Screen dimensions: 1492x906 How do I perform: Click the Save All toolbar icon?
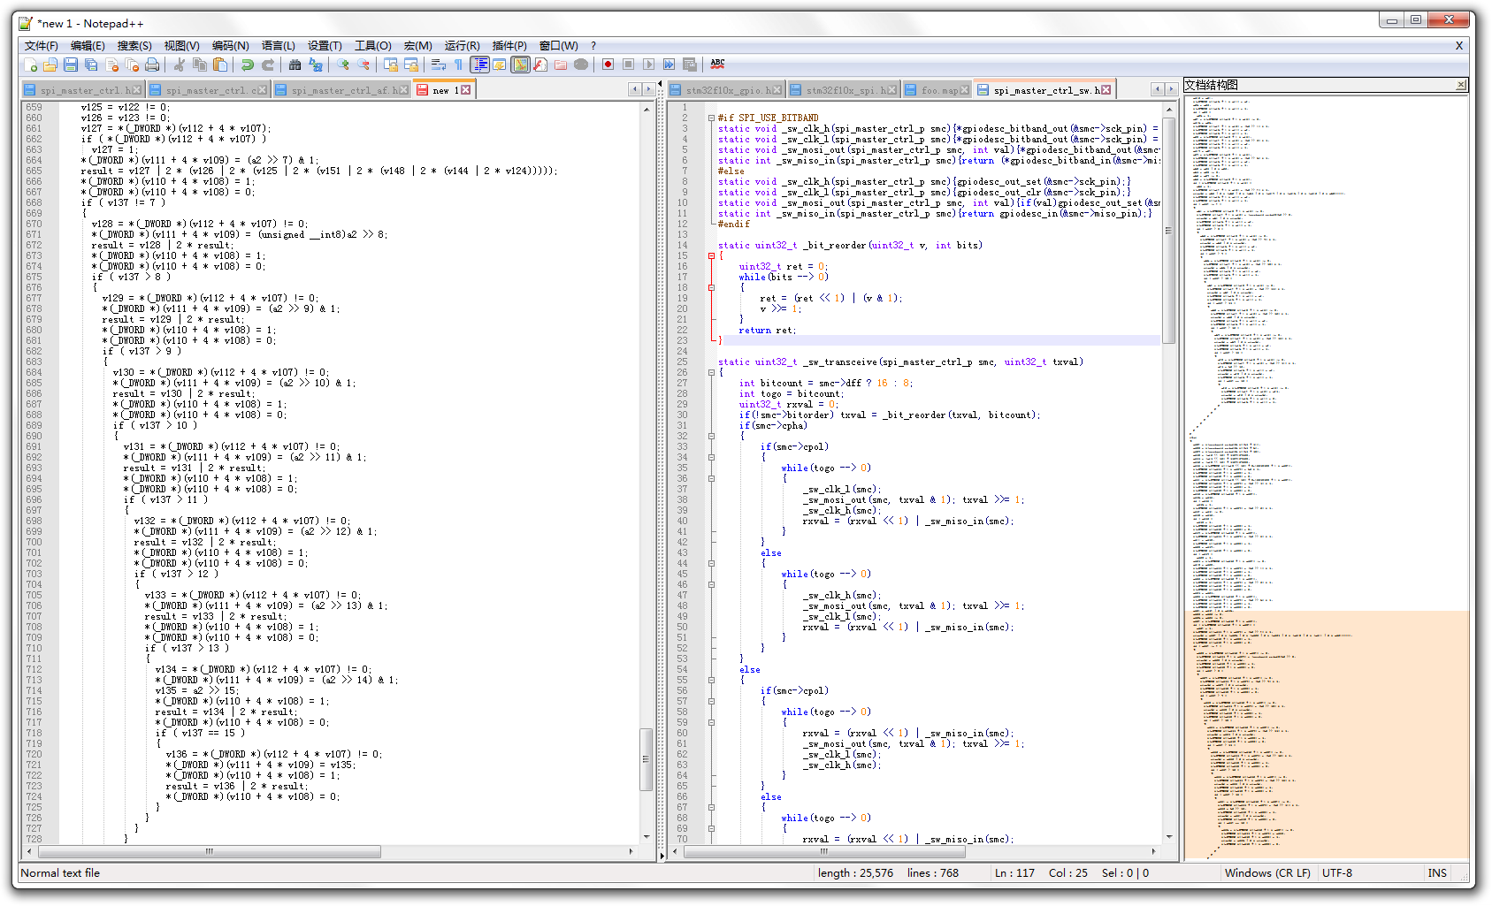click(x=91, y=65)
